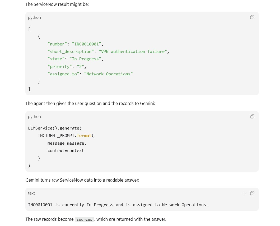The width and height of the screenshot is (280, 226).
Task: Click the "INC0010001 is currently In Progress" output line
Action: 118,205
